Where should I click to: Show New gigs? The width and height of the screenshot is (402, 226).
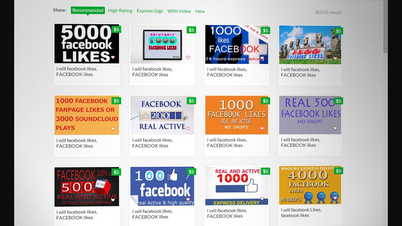200,11
